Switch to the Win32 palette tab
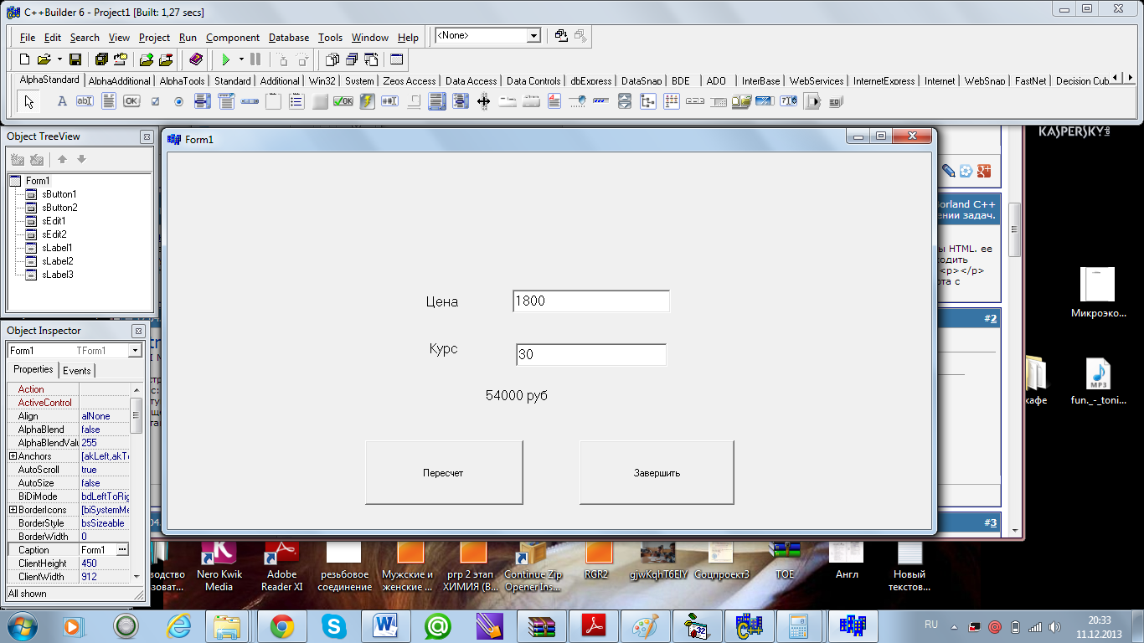1144x643 pixels. tap(322, 81)
